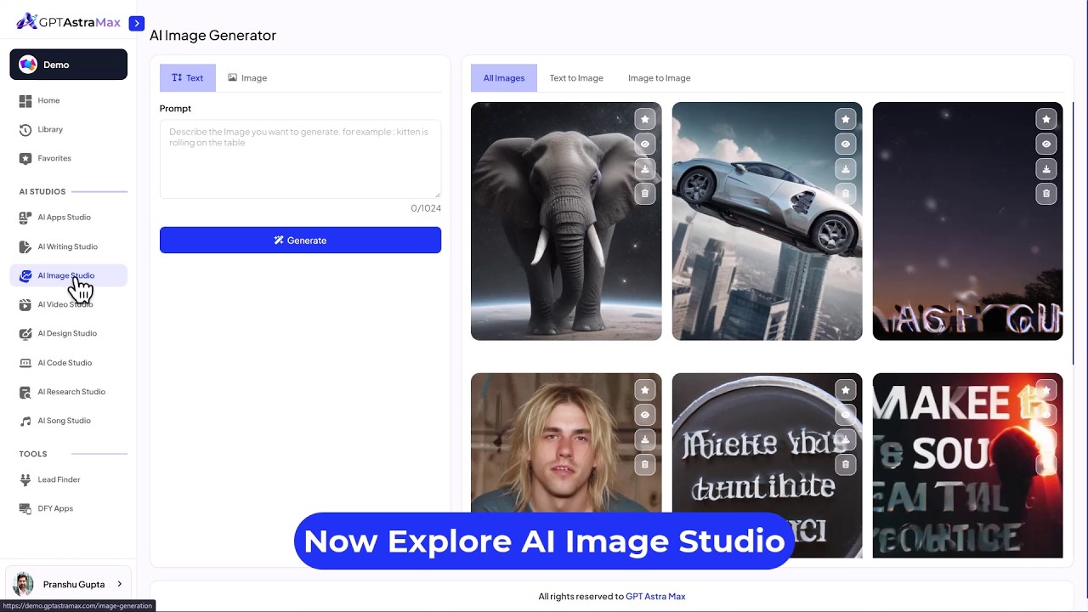Download the flying car image
This screenshot has height=612, width=1088.
[846, 169]
